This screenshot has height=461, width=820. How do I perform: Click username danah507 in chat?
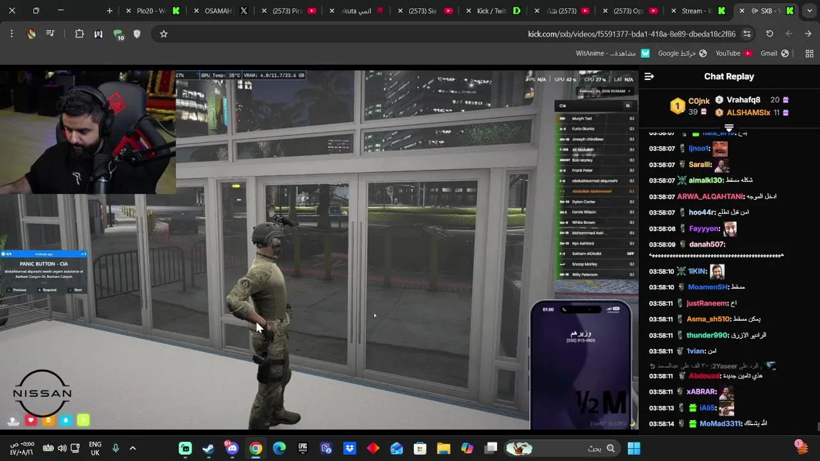(707, 245)
